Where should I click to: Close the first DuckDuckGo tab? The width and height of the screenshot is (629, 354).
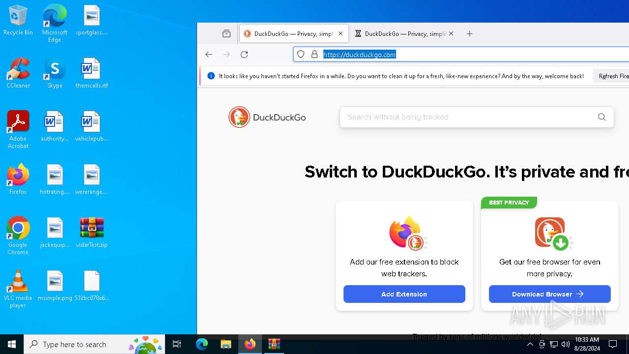click(x=341, y=34)
